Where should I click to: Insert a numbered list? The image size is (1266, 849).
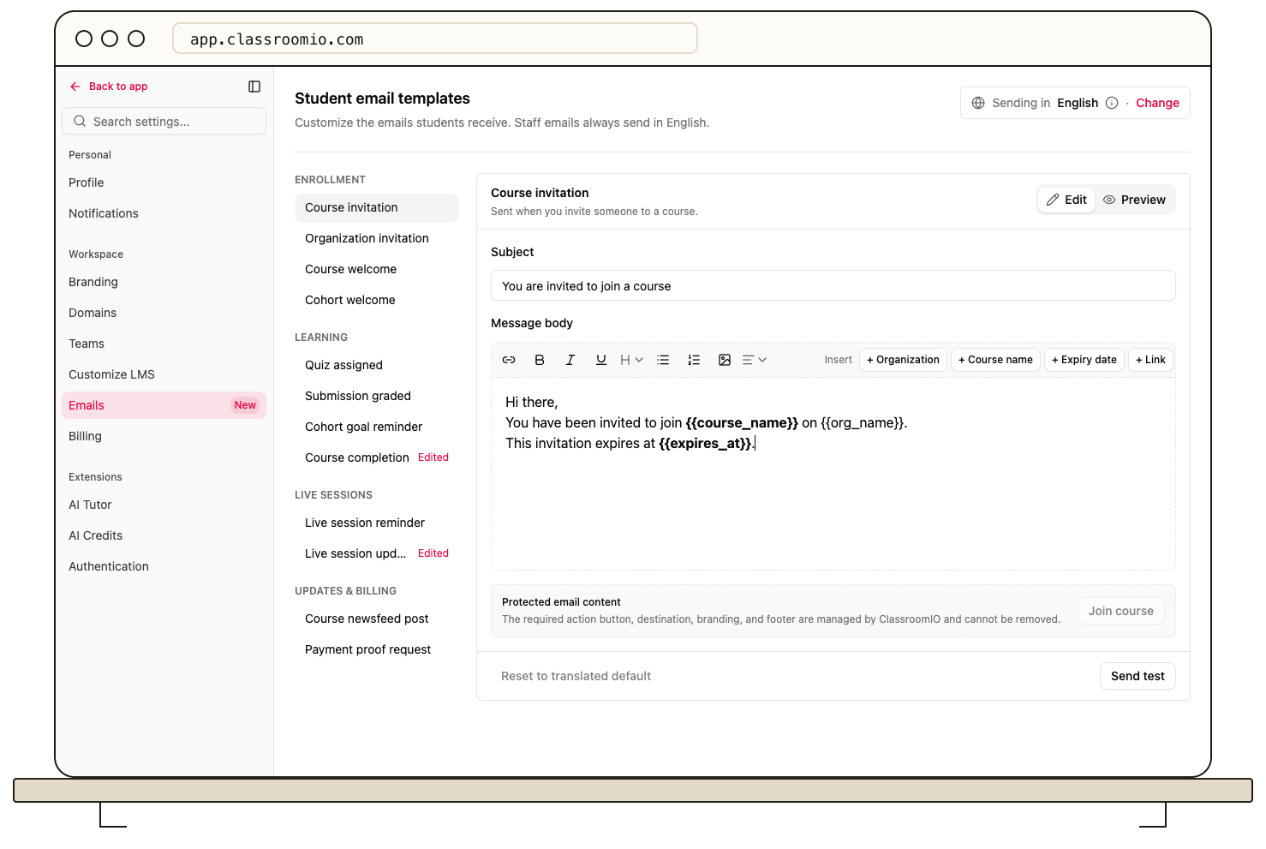click(x=694, y=360)
